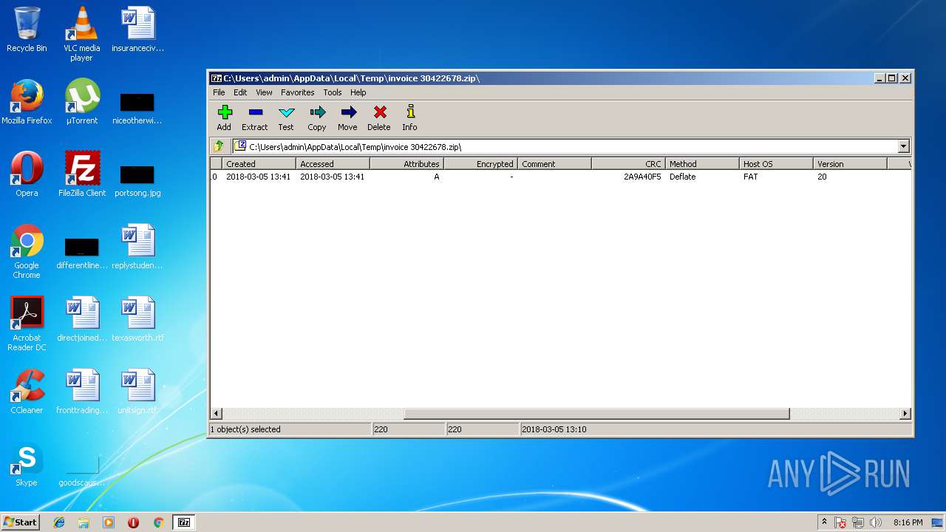The width and height of the screenshot is (946, 532).
Task: Click the '1 object(s) selected' status text
Action: click(x=245, y=429)
